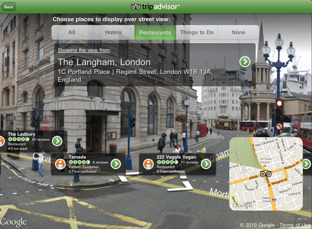Open the Terms of Use link
The image size is (312, 229).
pos(295,225)
